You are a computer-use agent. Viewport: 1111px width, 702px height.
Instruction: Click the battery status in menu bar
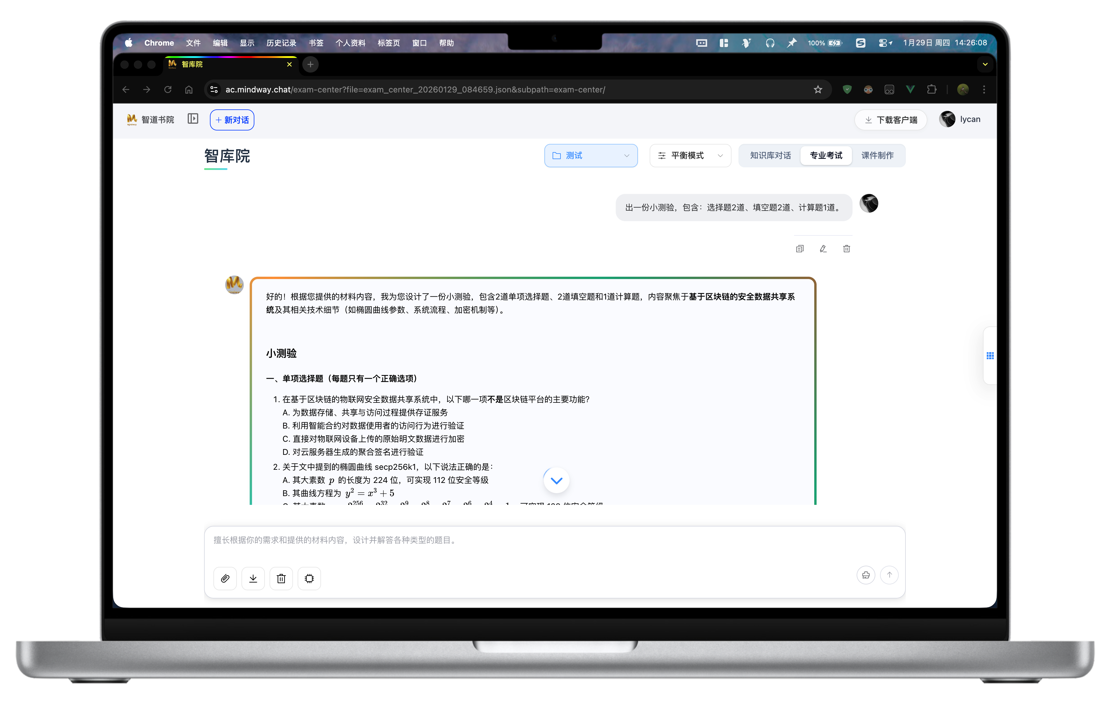825,43
